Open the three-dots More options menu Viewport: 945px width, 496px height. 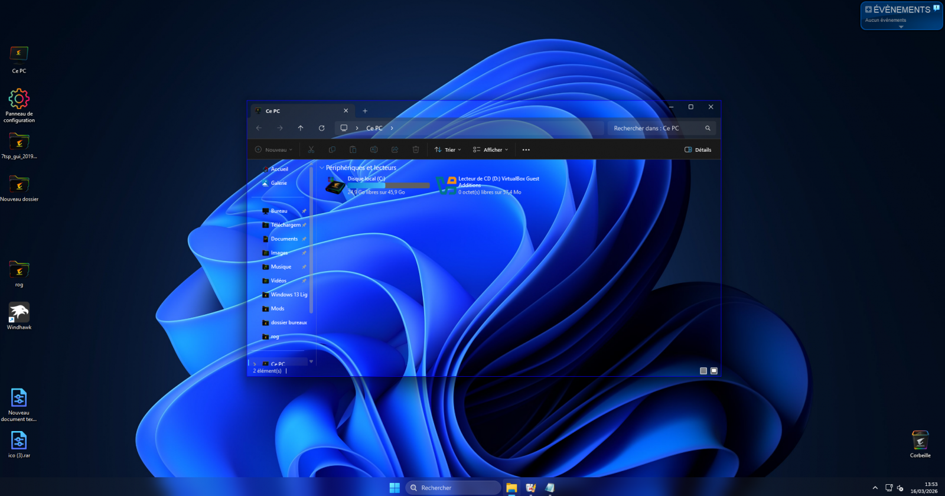(x=526, y=150)
